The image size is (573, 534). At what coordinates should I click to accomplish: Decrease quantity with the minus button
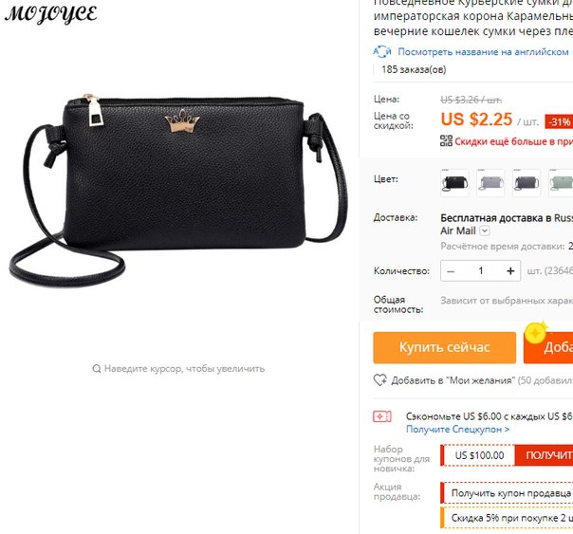pos(451,271)
